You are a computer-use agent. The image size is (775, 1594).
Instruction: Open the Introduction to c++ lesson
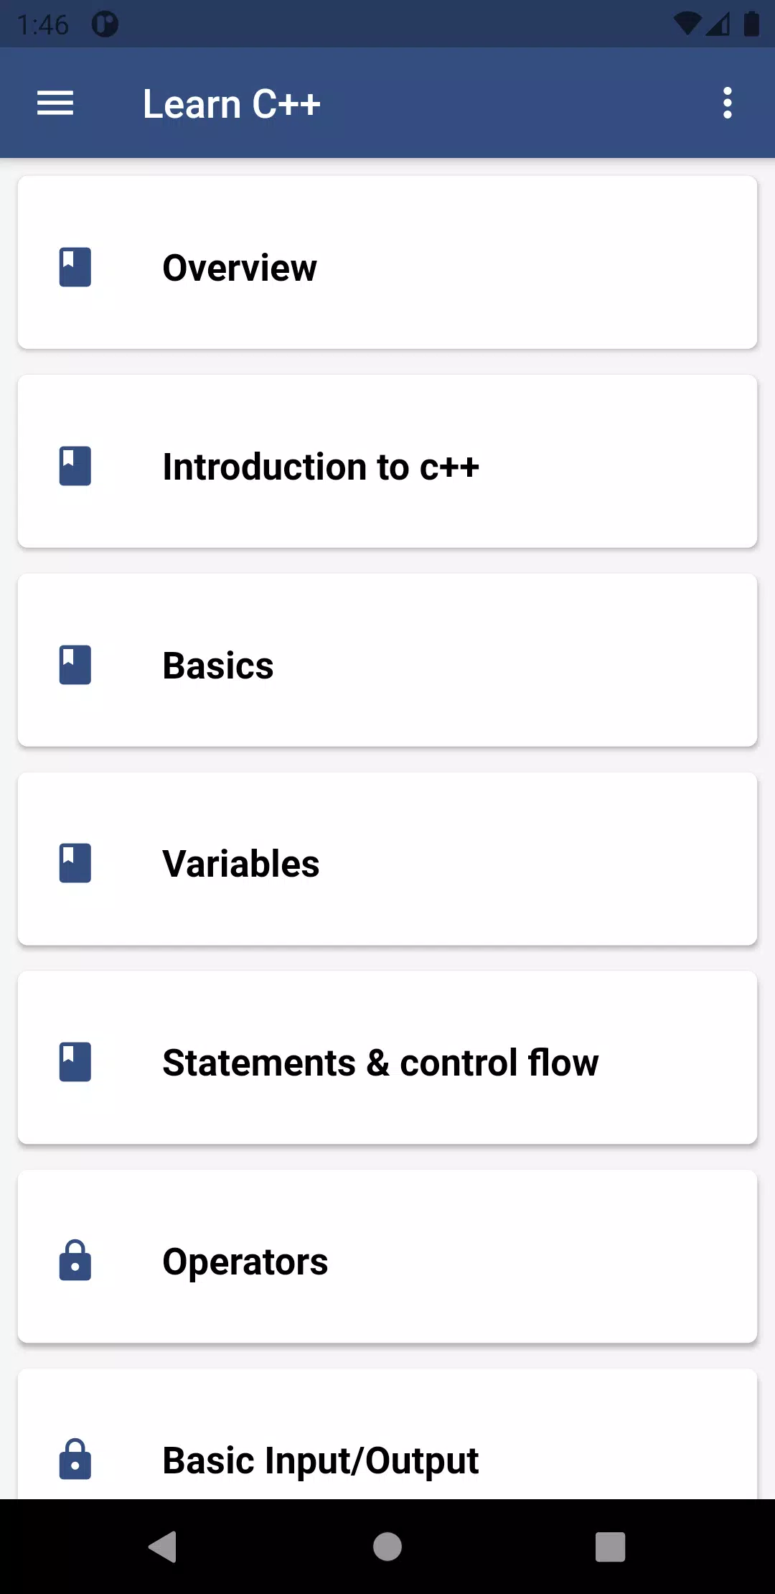[387, 462]
